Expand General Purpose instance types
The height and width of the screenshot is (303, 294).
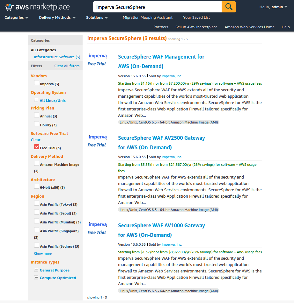pyautogui.click(x=36, y=270)
